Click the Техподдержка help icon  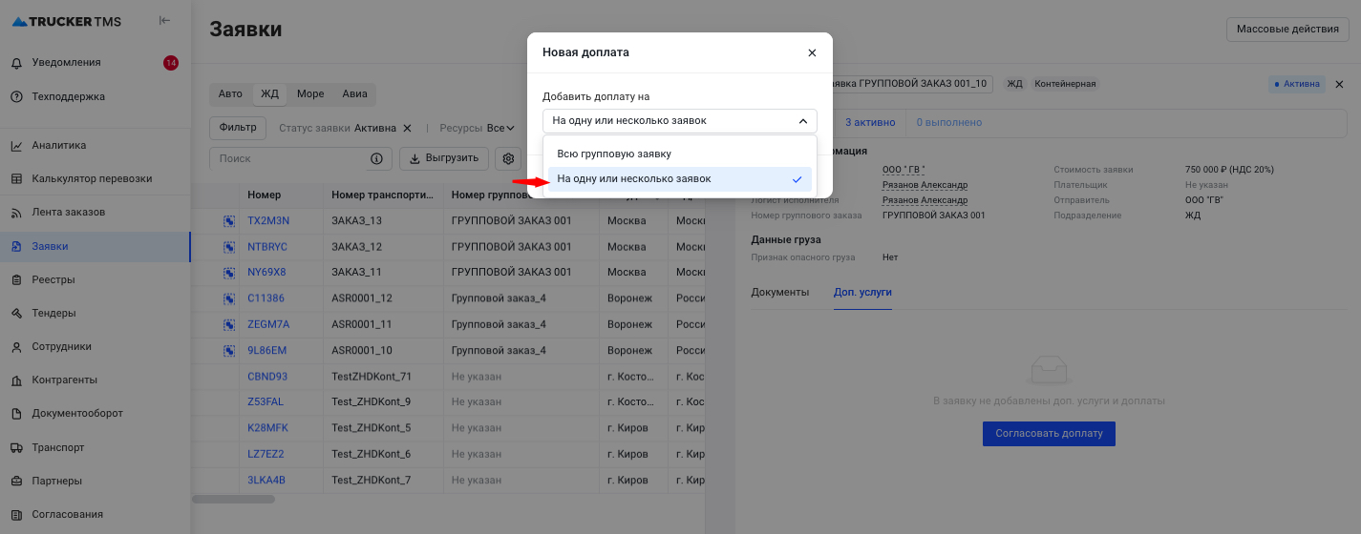[17, 96]
